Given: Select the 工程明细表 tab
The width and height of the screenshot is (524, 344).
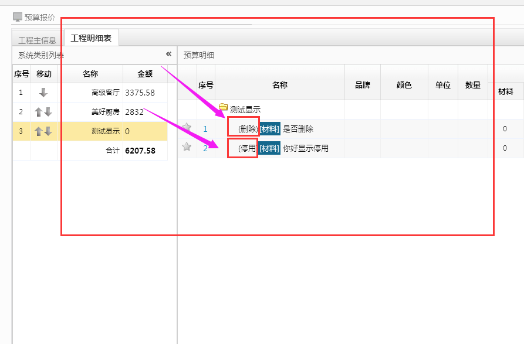Looking at the screenshot, I should (x=91, y=39).
